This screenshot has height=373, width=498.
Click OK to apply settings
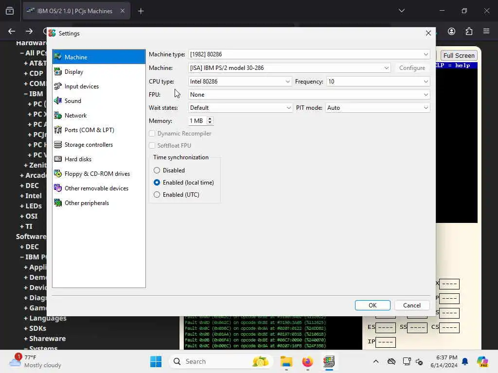373,305
